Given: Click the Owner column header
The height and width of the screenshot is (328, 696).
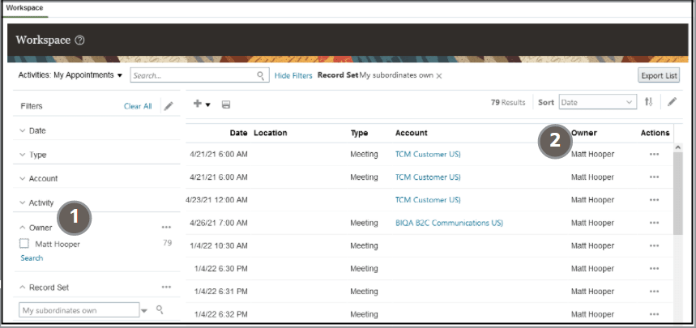Looking at the screenshot, I should [x=584, y=133].
